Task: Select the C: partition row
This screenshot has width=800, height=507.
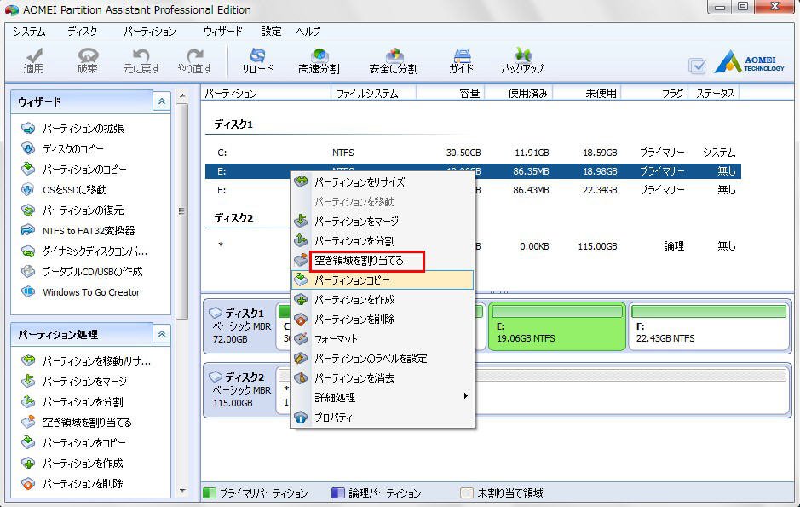Action: click(473, 153)
